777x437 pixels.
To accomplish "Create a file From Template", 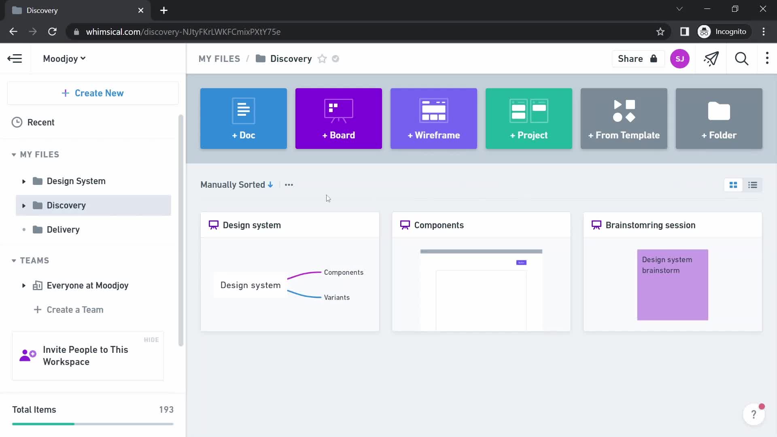I will [624, 119].
